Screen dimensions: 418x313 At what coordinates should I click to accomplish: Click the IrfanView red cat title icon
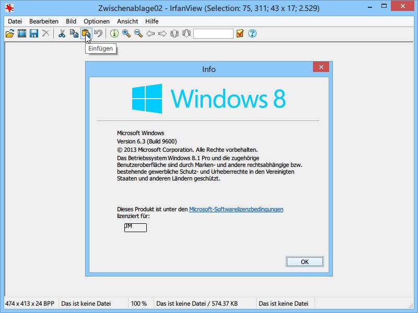point(9,8)
